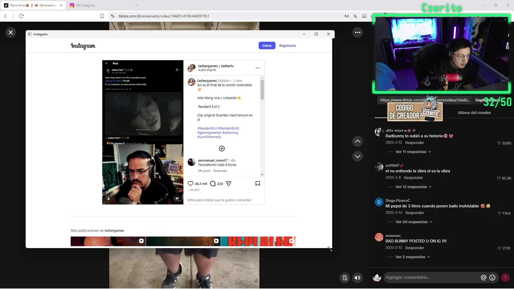Click the Entra link to like or comment
This screenshot has height=289, width=514.
pos(191,200)
